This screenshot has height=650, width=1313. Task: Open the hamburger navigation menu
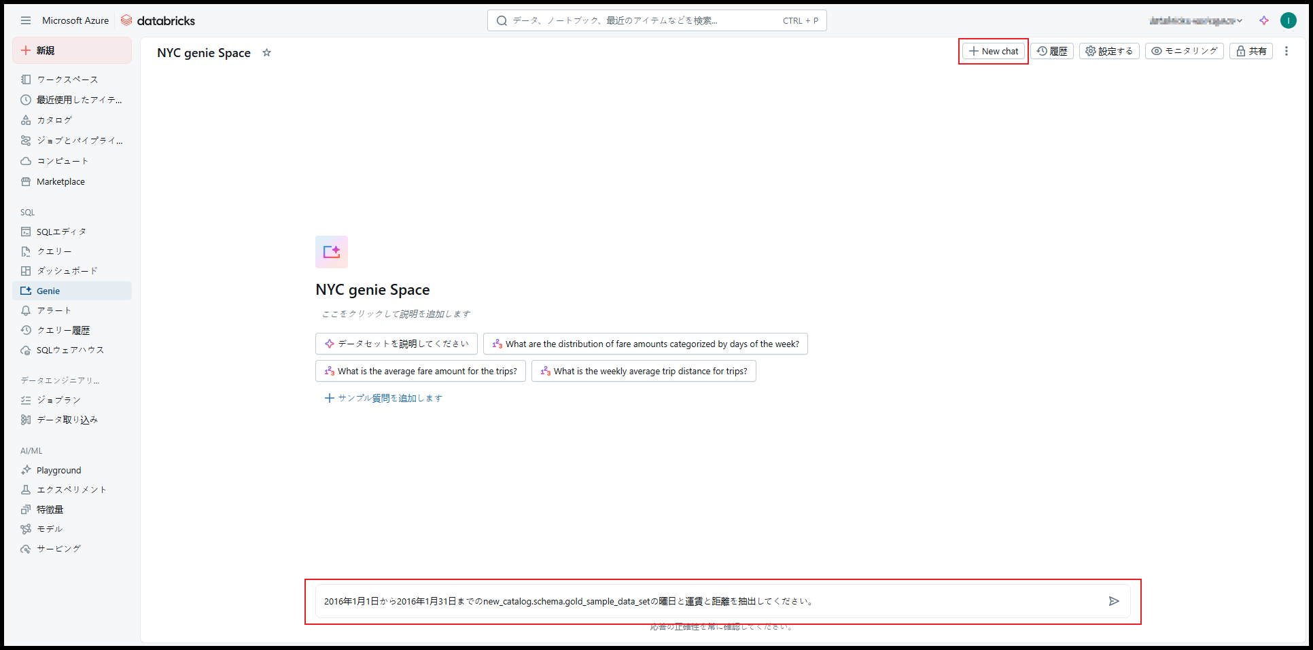point(26,20)
